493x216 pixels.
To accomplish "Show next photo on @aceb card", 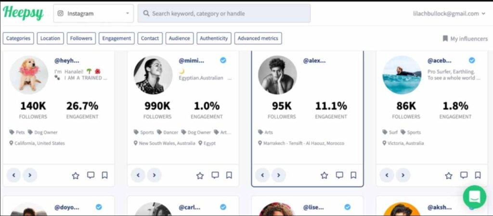I will pos(403,176).
